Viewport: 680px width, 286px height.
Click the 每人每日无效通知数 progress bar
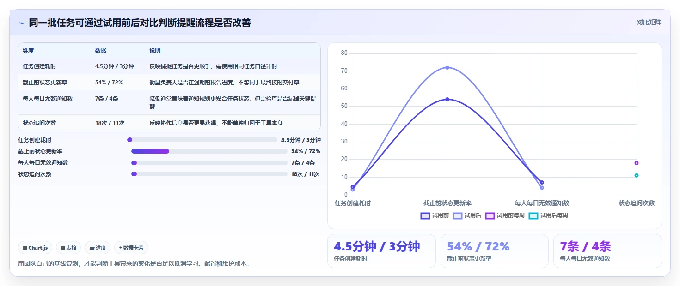click(x=209, y=163)
